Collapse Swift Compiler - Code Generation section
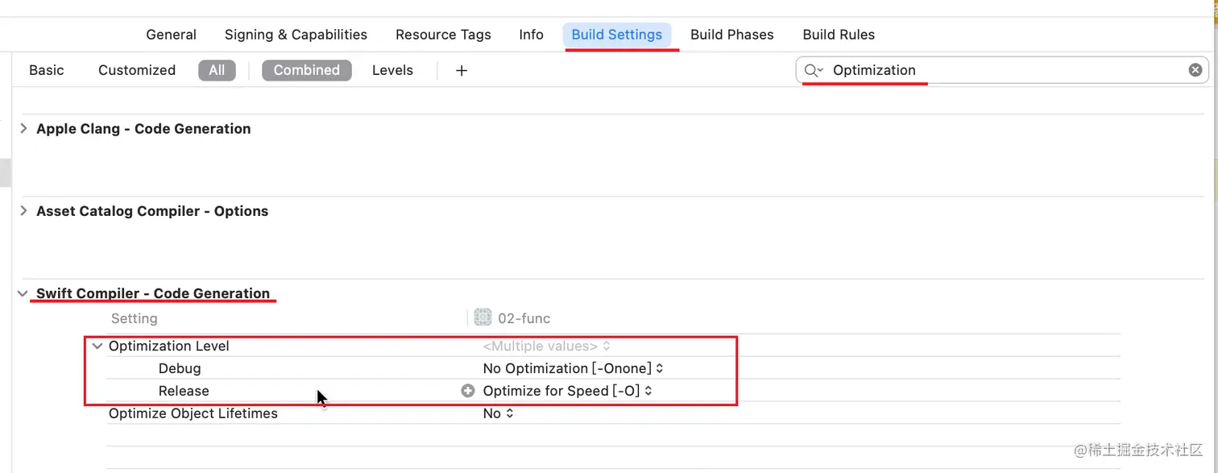Image resolution: width=1218 pixels, height=473 pixels. point(23,293)
